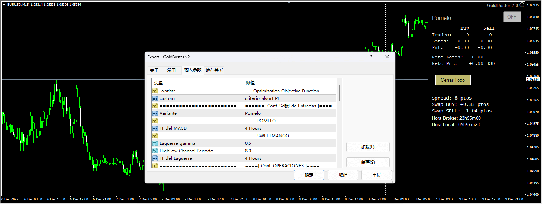Open custom value criterio_alvort_PF dropdown
The width and height of the screenshot is (542, 204).
[290, 98]
